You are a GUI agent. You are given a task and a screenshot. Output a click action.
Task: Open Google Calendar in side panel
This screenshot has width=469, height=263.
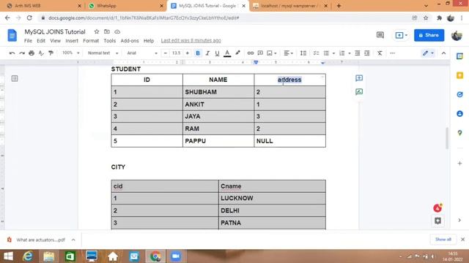click(x=459, y=56)
